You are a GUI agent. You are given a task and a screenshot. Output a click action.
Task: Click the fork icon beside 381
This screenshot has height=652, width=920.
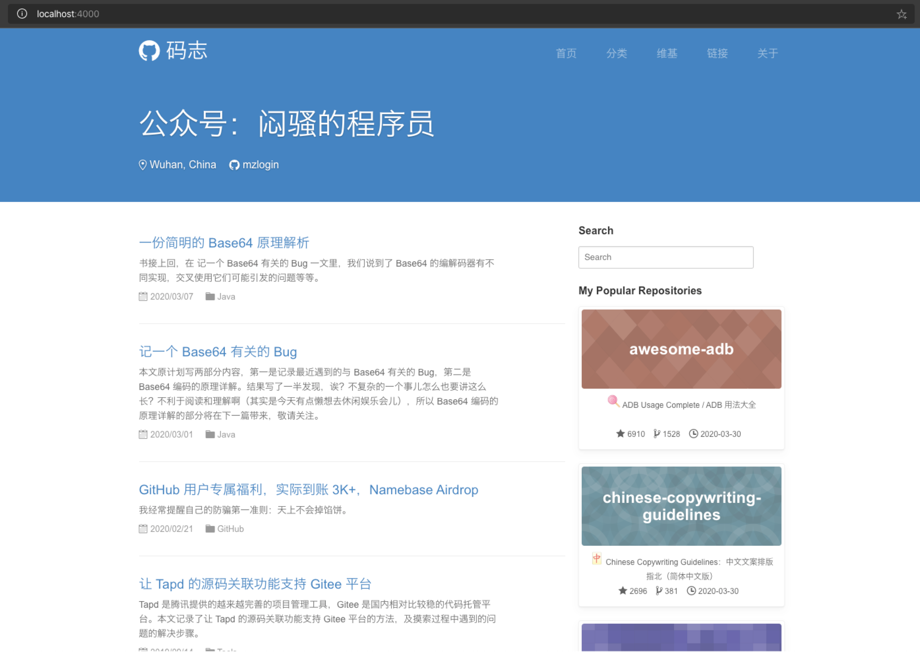(x=659, y=591)
